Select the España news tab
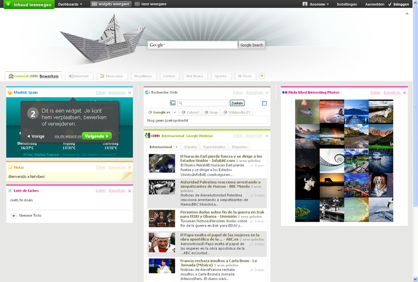 [x=191, y=147]
